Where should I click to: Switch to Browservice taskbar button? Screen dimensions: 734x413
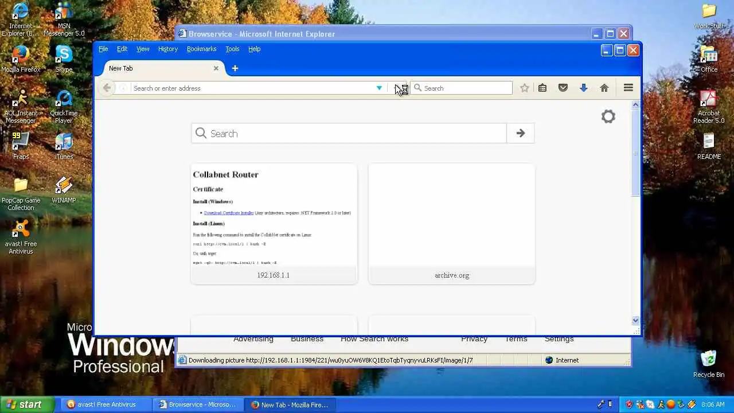point(198,404)
